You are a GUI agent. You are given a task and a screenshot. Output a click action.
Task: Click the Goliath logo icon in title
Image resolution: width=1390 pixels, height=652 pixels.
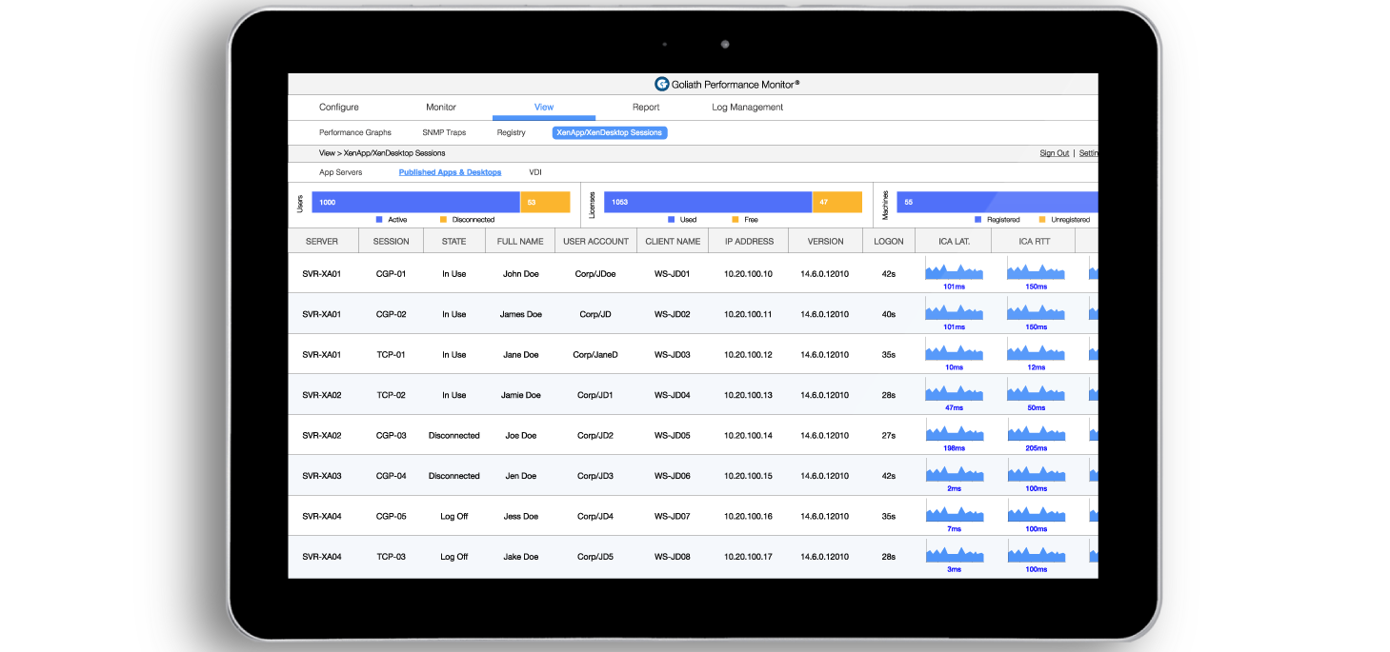point(662,84)
